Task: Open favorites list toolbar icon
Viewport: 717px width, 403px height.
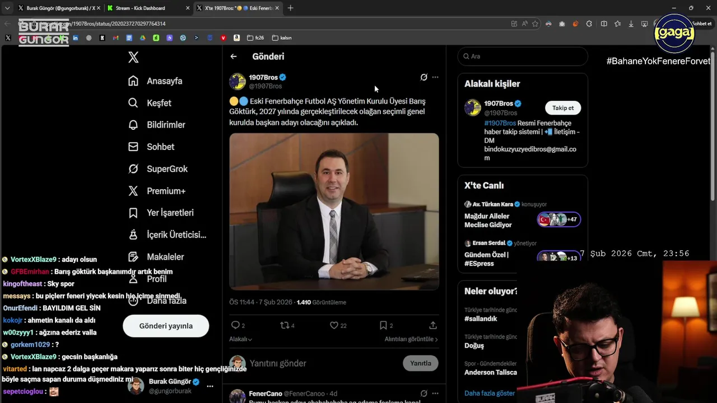Action: coord(617,24)
